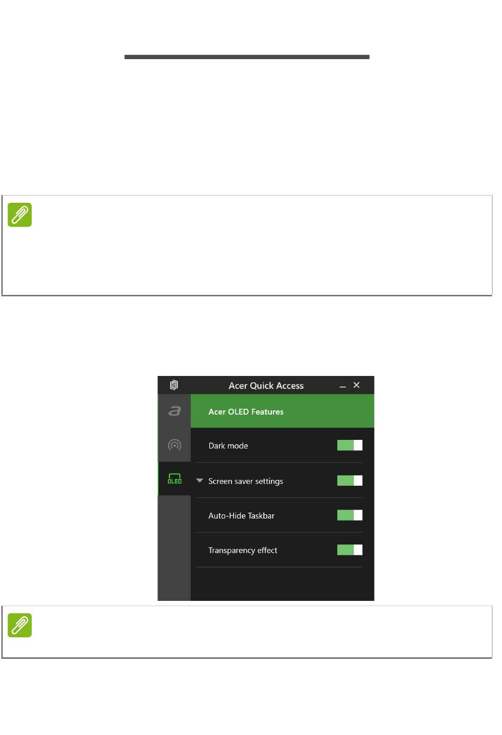This screenshot has width=502, height=735.
Task: Select the OLED sidebar icon
Action: pos(174,478)
